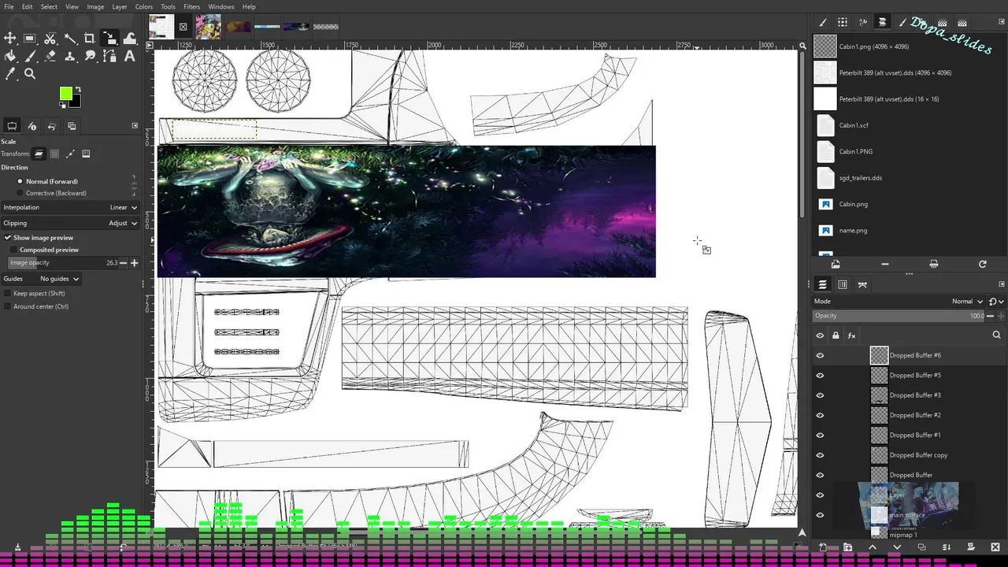Open the Images dockable tab

click(72, 126)
